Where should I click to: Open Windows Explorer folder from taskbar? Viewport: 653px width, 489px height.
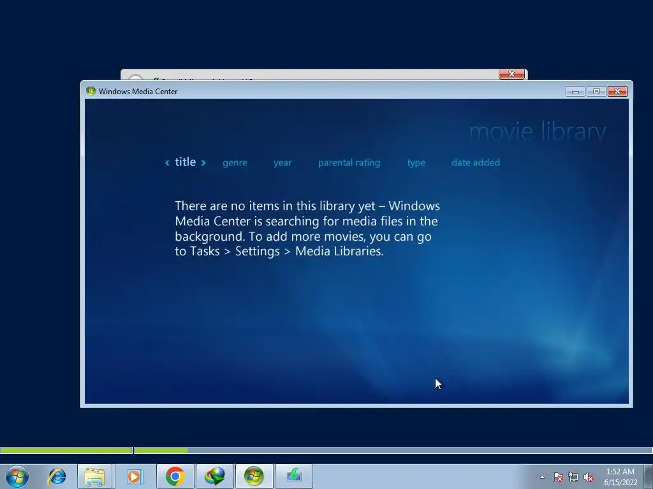point(94,476)
